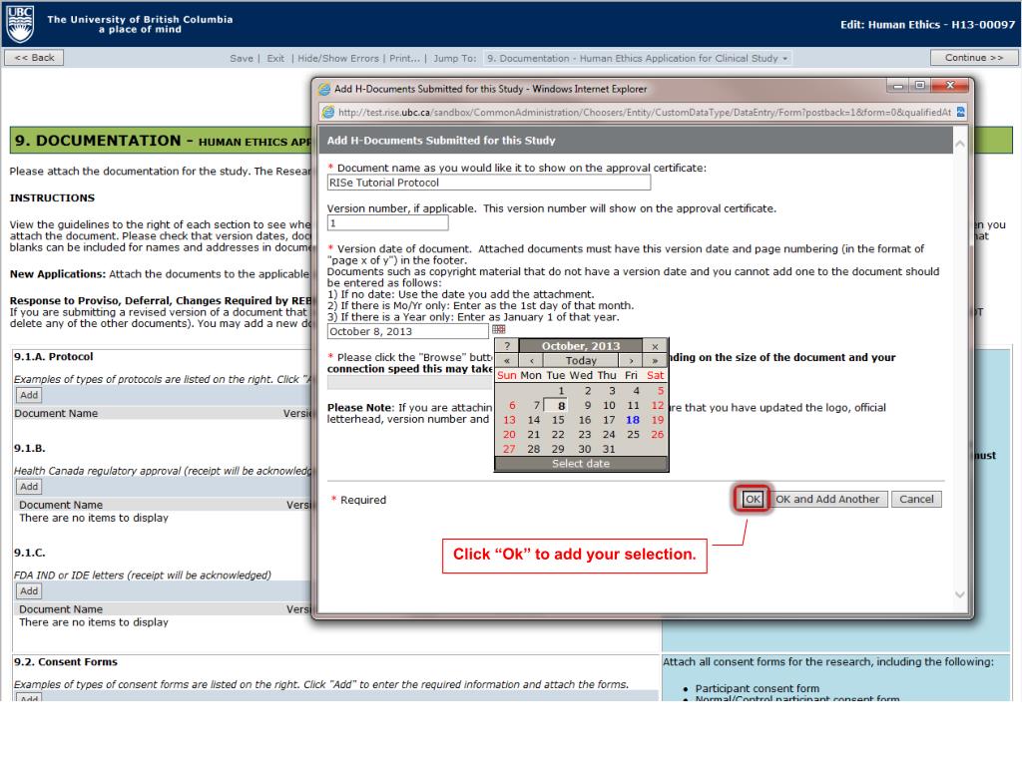Click Select date bar in calendar
Viewport: 1022px width, 766px height.
tap(581, 463)
